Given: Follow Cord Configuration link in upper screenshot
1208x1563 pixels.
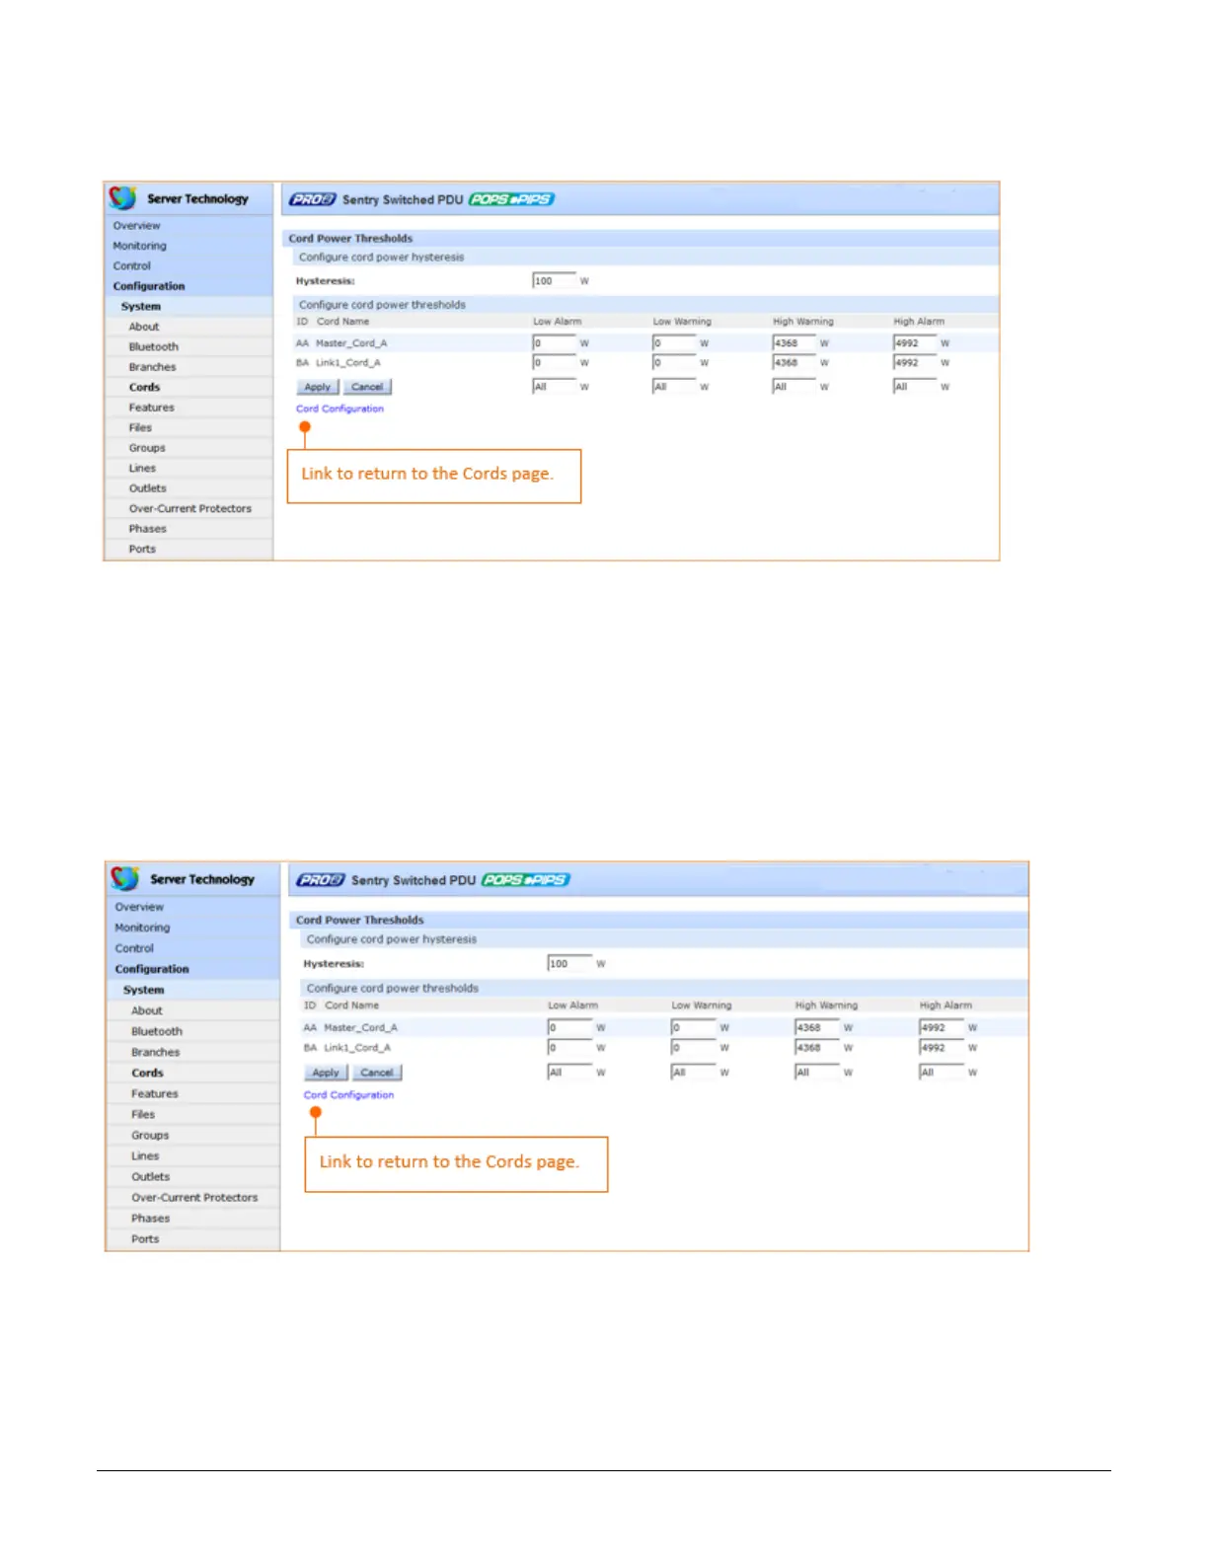Looking at the screenshot, I should [x=340, y=409].
